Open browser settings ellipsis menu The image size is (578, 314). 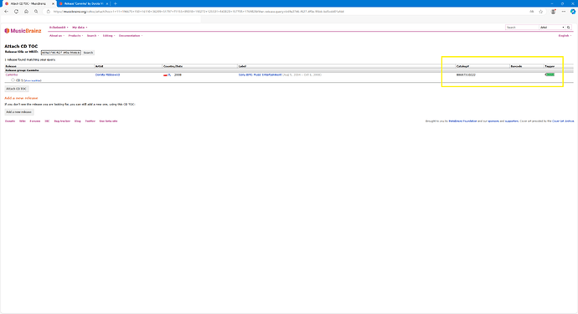[564, 12]
